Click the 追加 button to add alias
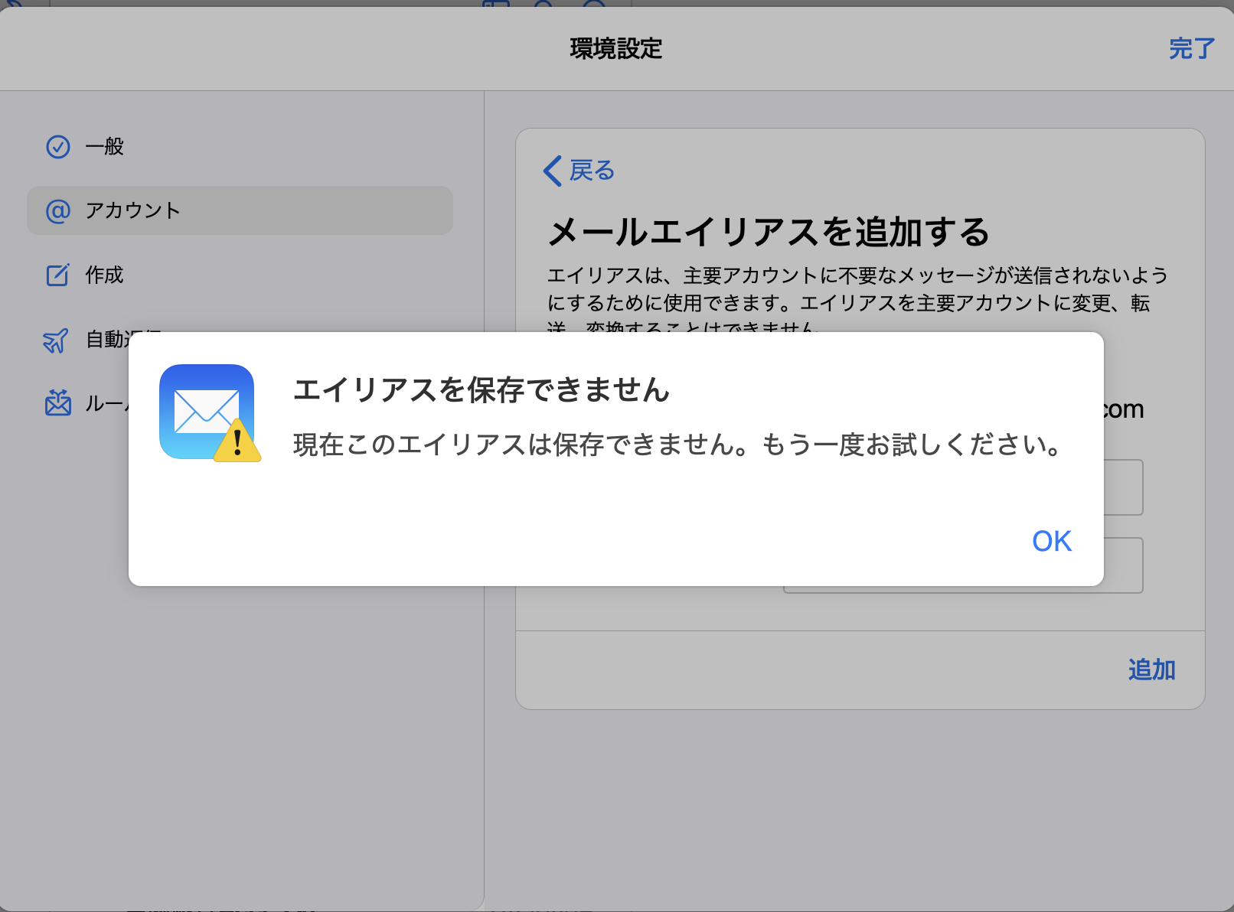Screen dimensions: 1234x912 coord(1151,669)
